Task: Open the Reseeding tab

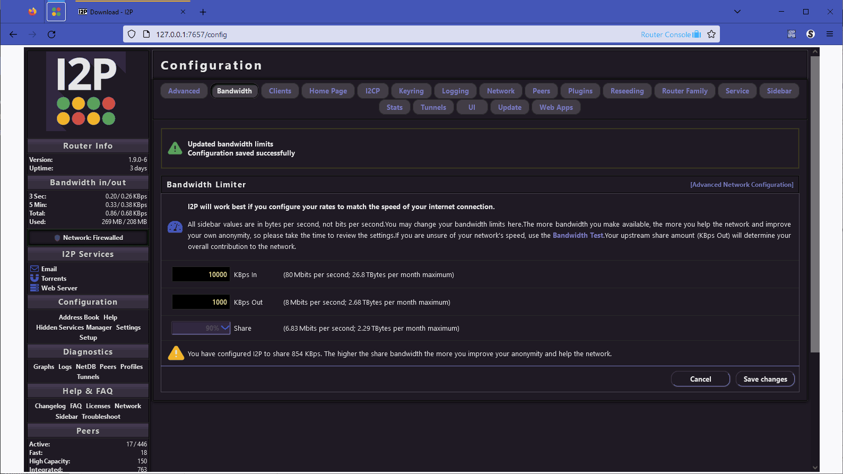Action: click(627, 91)
